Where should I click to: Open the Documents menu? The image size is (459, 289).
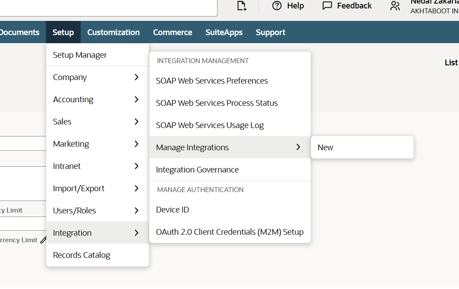coord(19,32)
